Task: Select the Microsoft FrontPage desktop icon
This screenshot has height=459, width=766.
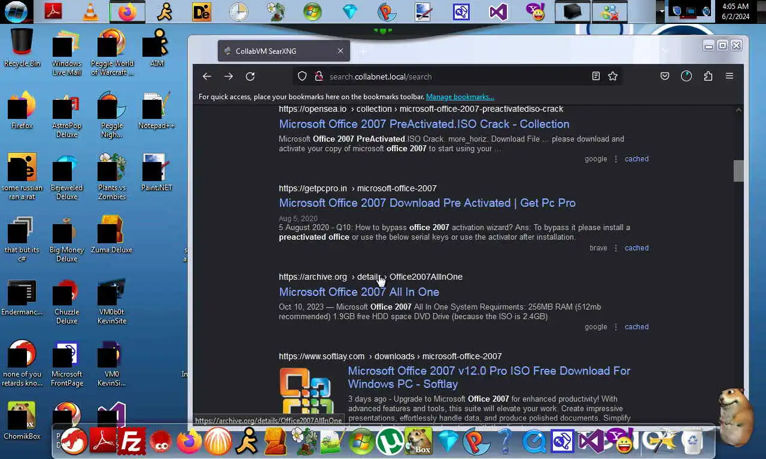Action: point(66,363)
